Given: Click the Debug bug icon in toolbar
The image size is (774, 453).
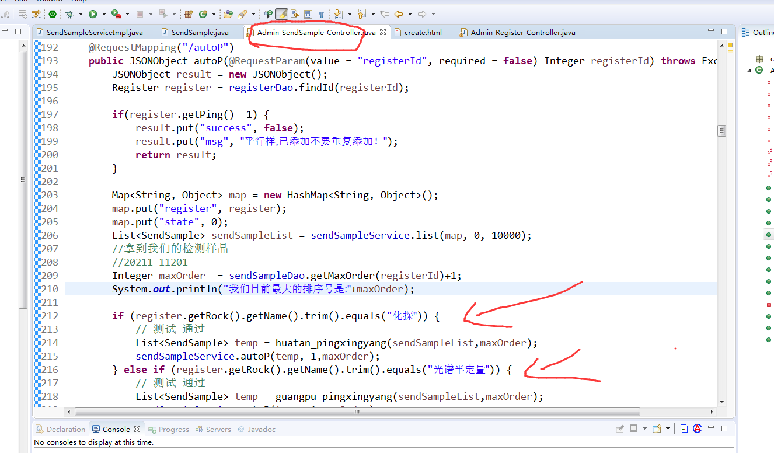Looking at the screenshot, I should pos(69,13).
